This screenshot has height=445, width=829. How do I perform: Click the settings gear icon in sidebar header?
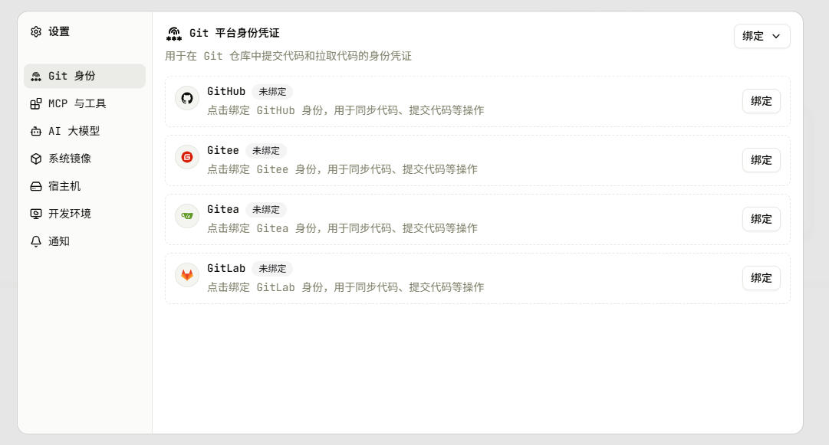coord(36,31)
